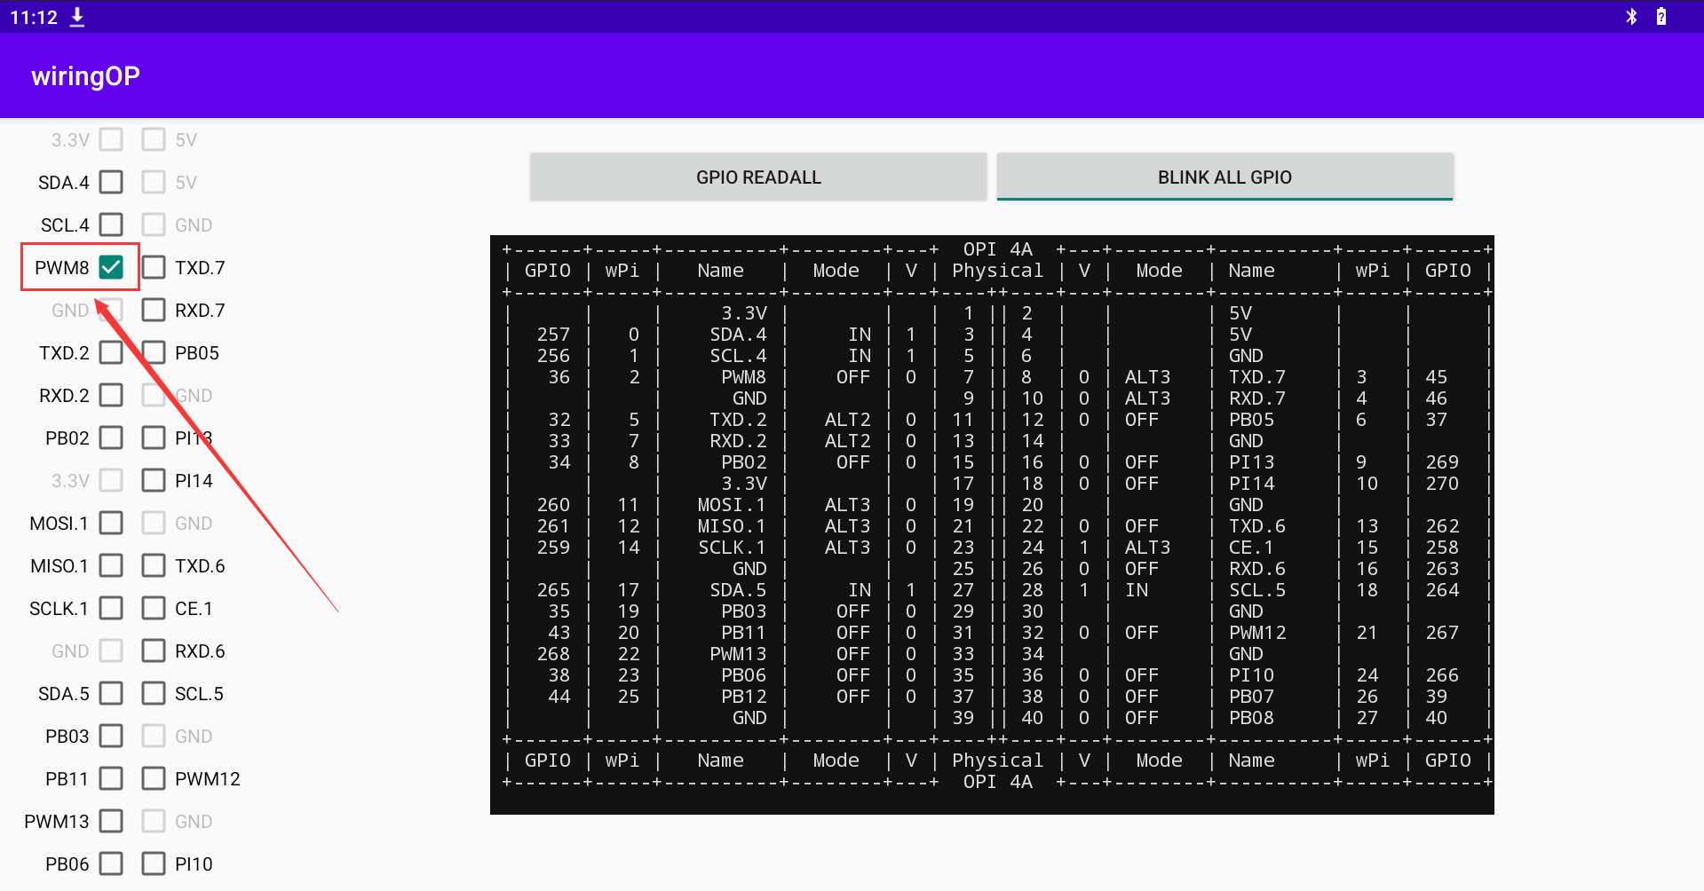The height and width of the screenshot is (891, 1704).
Task: Click 'SDA.5' name in the readall table
Action: pyautogui.click(x=738, y=590)
